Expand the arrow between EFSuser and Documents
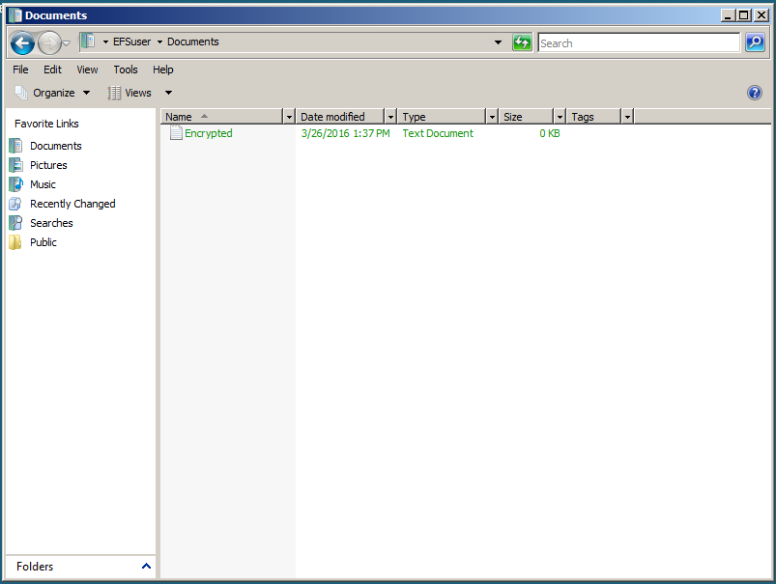The height and width of the screenshot is (584, 776). click(x=159, y=42)
